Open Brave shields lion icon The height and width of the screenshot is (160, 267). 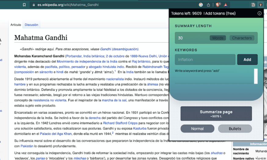(218, 5)
